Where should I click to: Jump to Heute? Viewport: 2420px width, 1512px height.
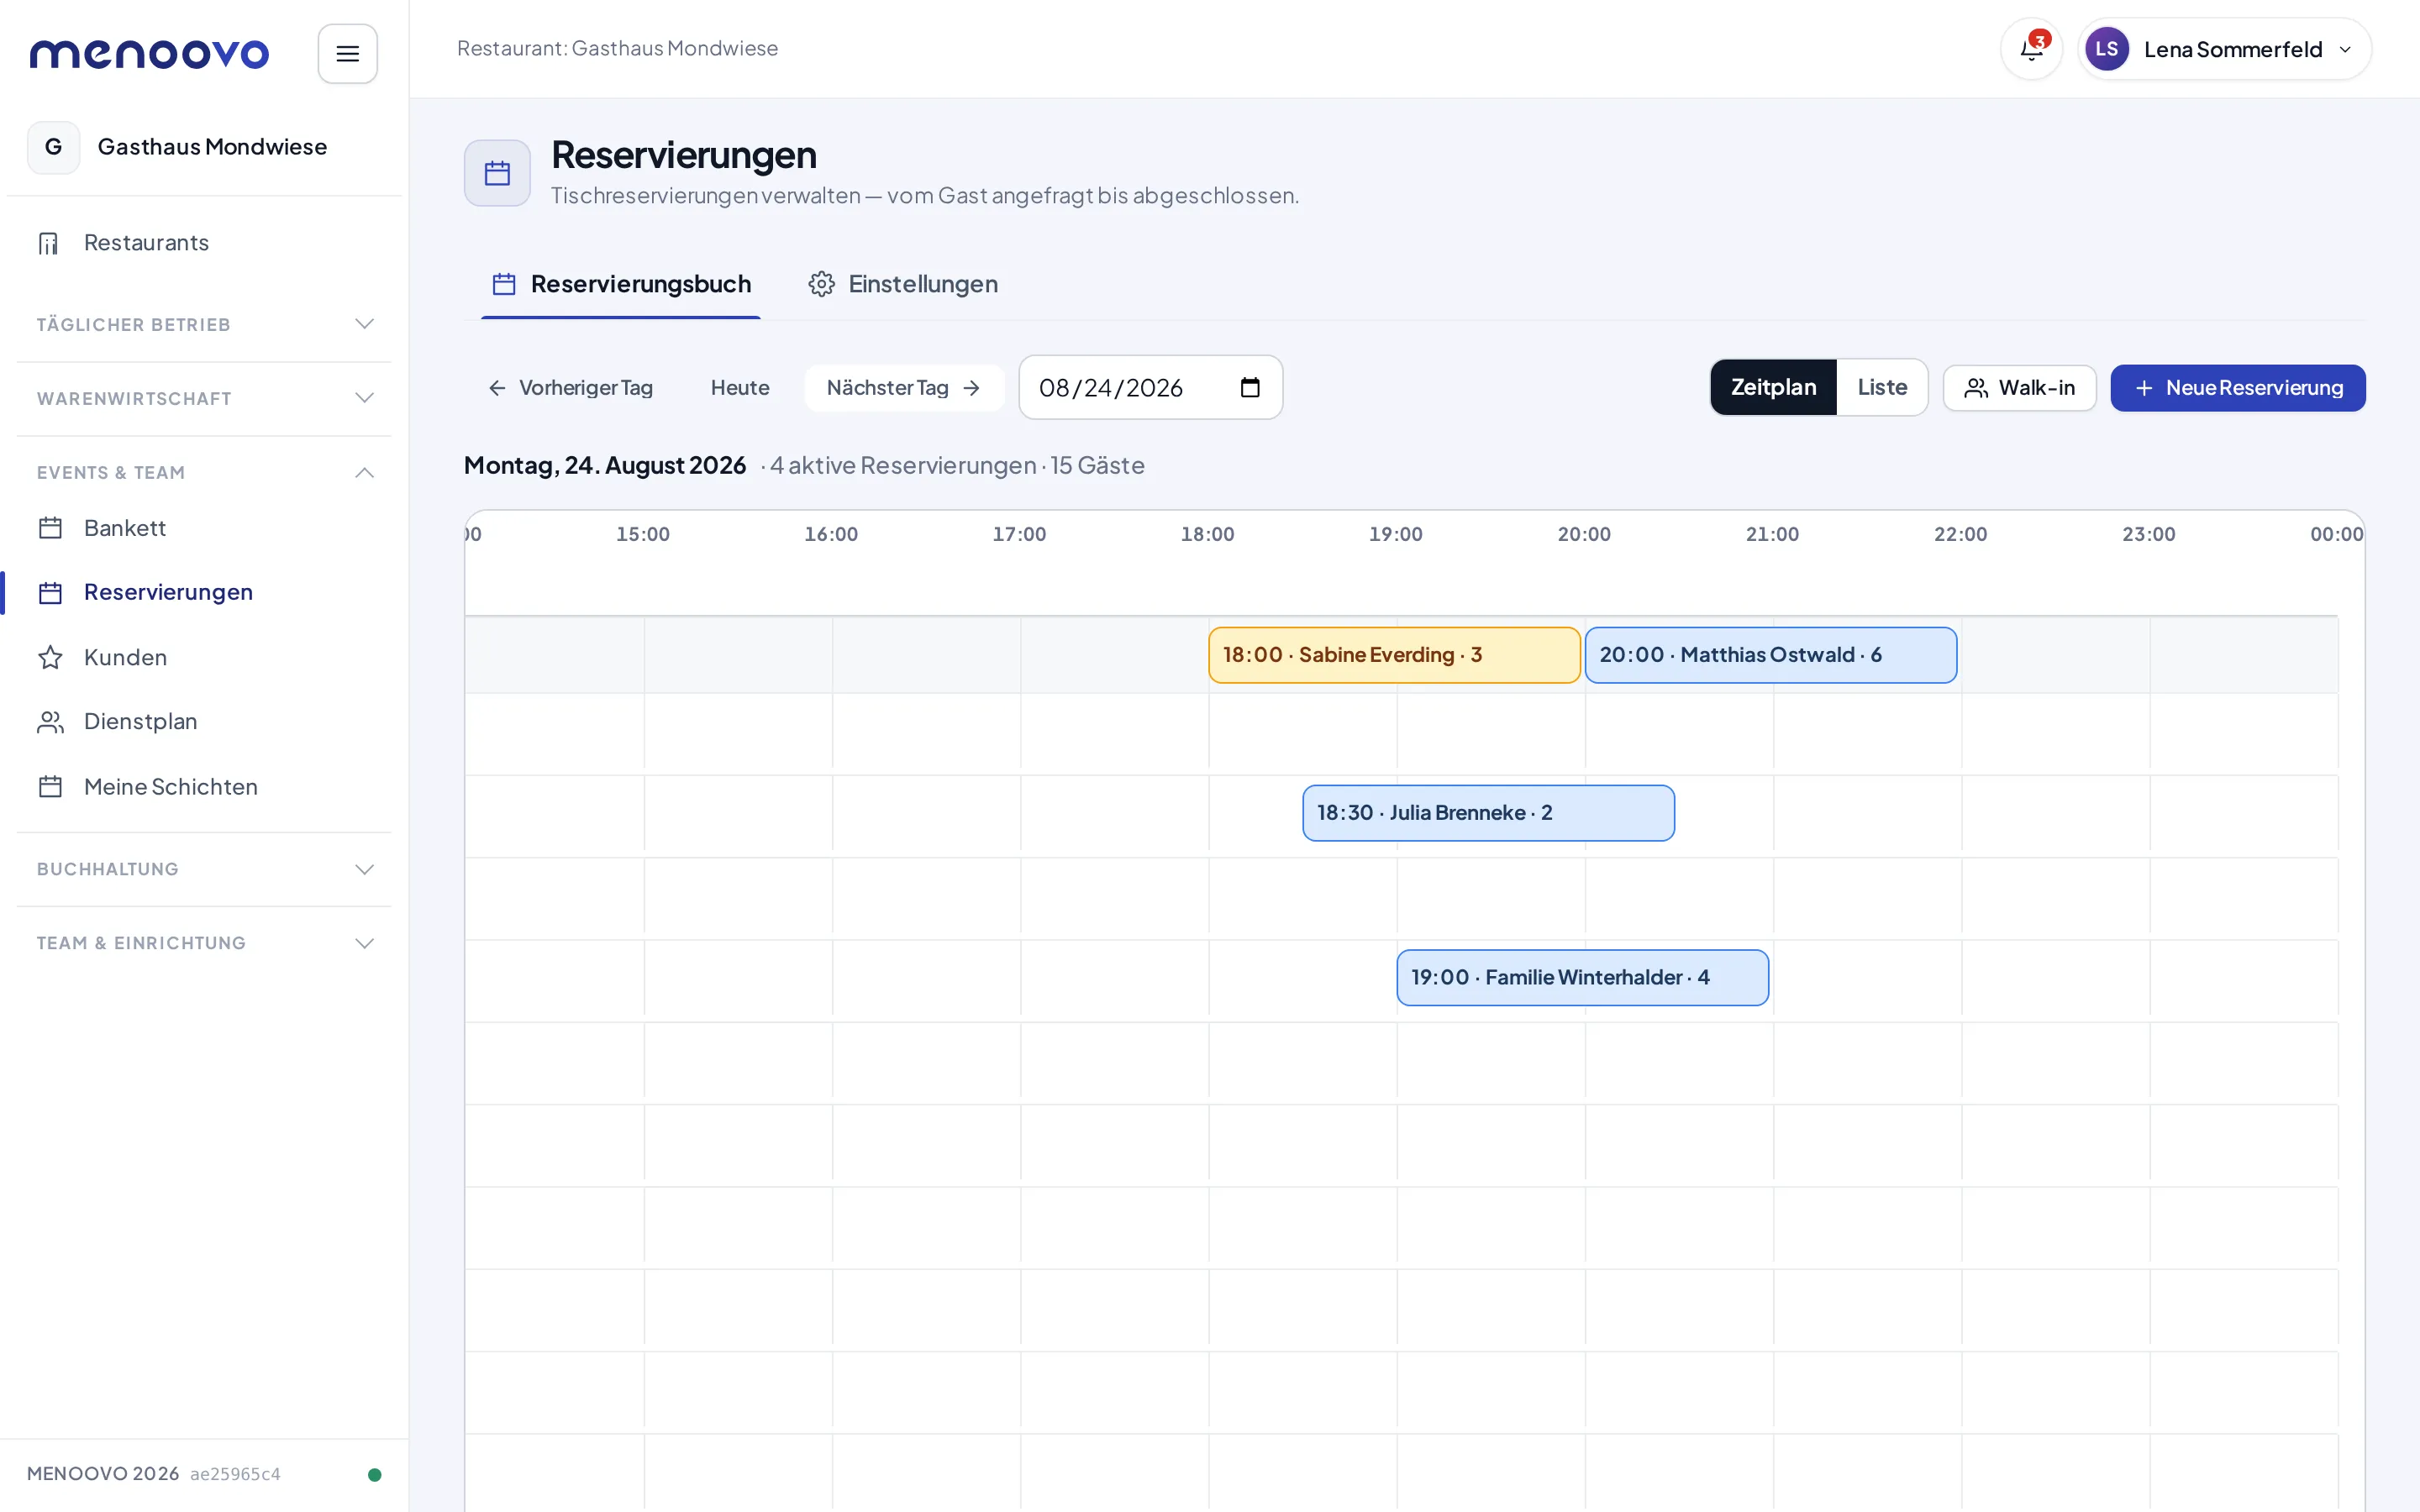pyautogui.click(x=740, y=388)
